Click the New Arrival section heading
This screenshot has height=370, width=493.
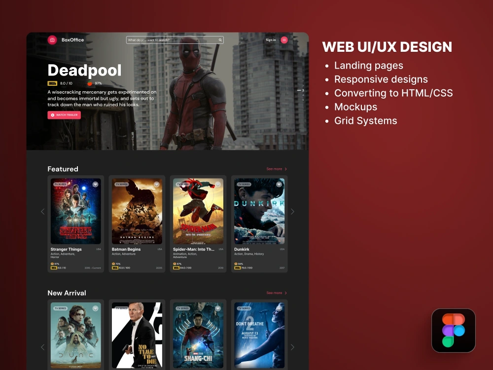tap(67, 293)
